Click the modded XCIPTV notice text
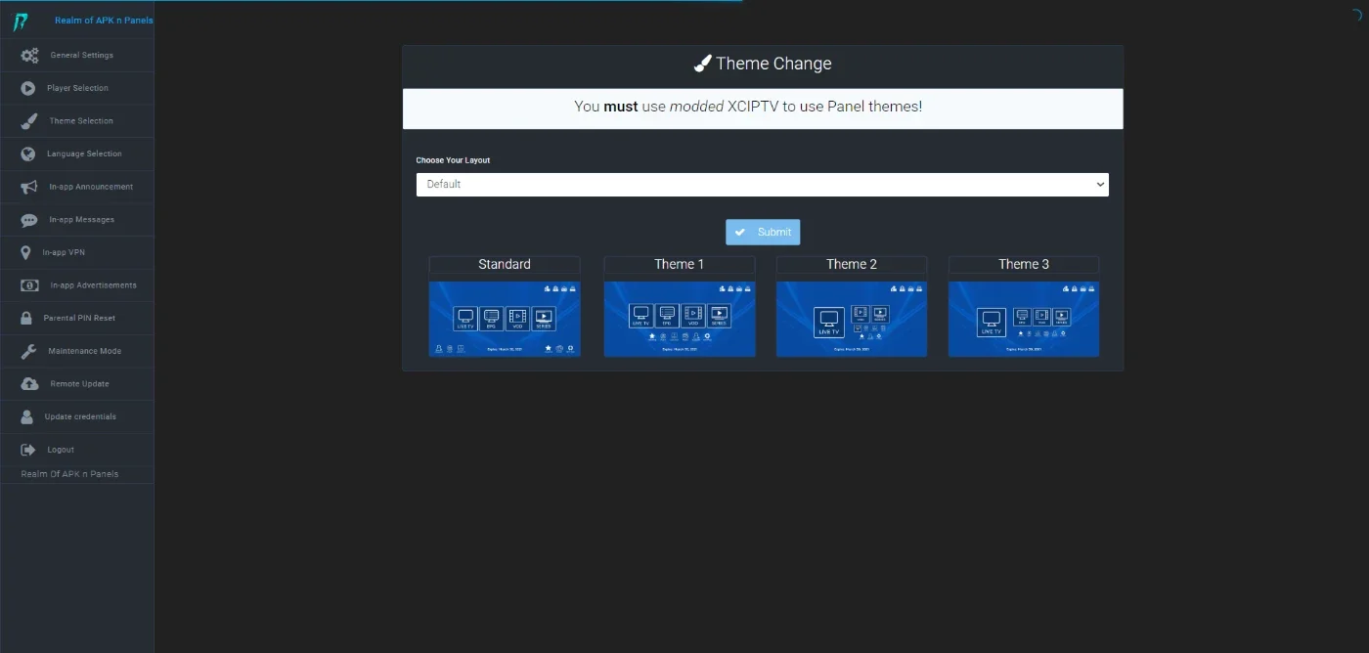The image size is (1369, 653). [748, 107]
